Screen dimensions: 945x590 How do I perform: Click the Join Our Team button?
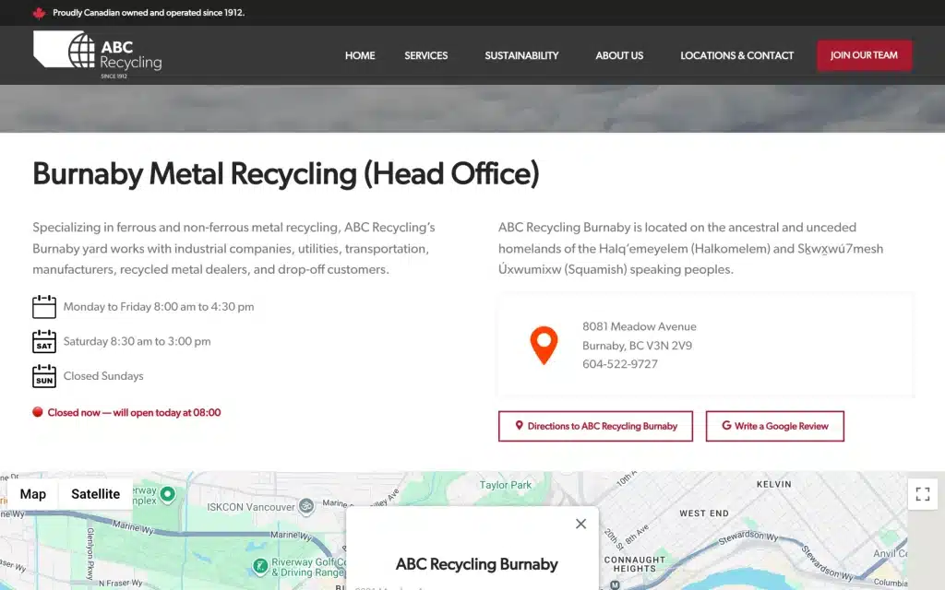point(864,55)
